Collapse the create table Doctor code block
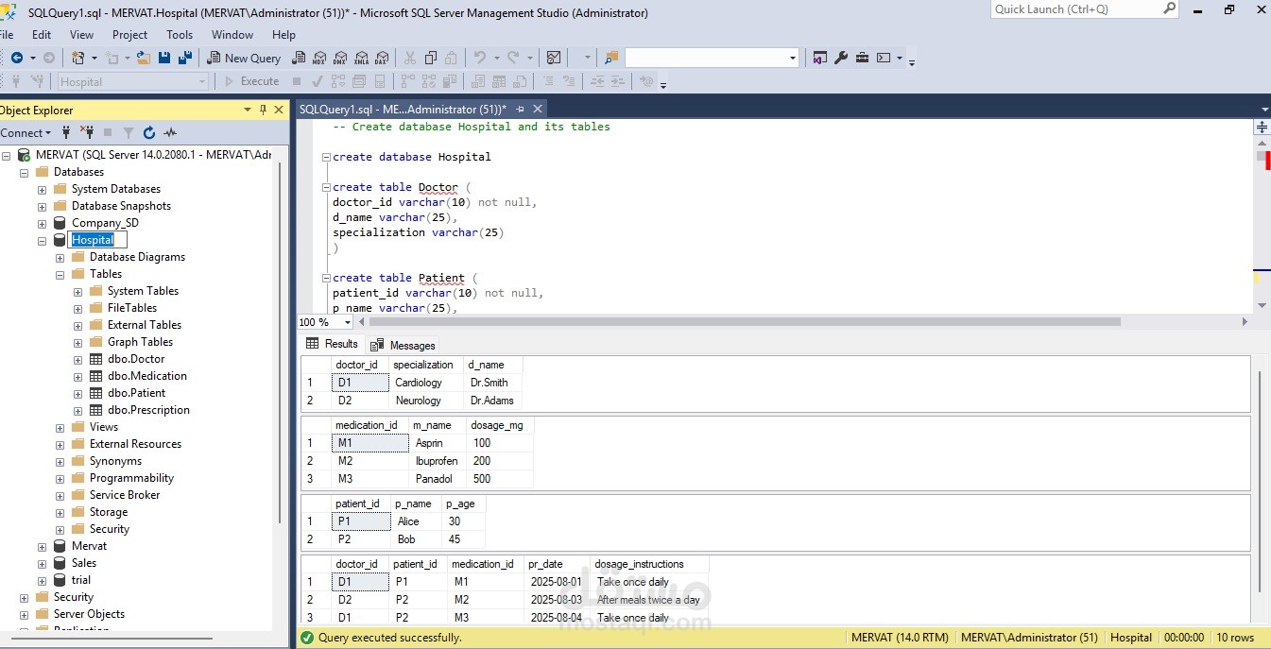 pos(326,187)
